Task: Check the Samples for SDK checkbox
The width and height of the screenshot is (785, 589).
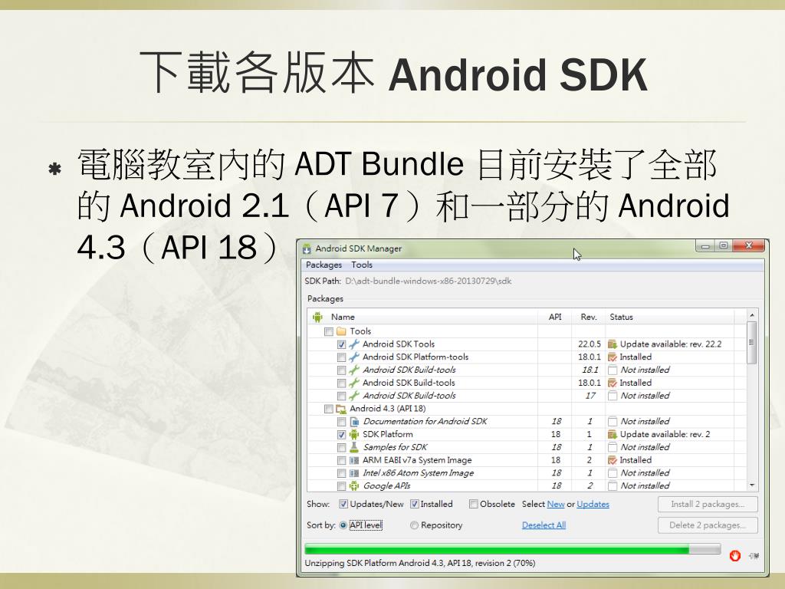Action: pyautogui.click(x=341, y=448)
